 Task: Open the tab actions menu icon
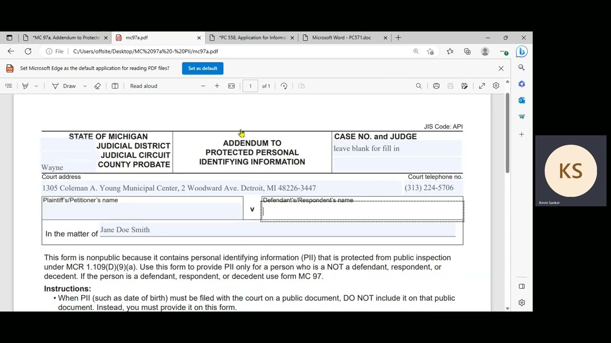[x=9, y=38]
